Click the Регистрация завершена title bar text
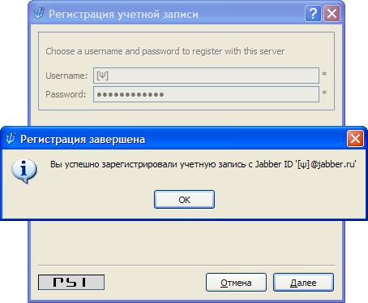This screenshot has width=368, height=303. click(x=83, y=139)
